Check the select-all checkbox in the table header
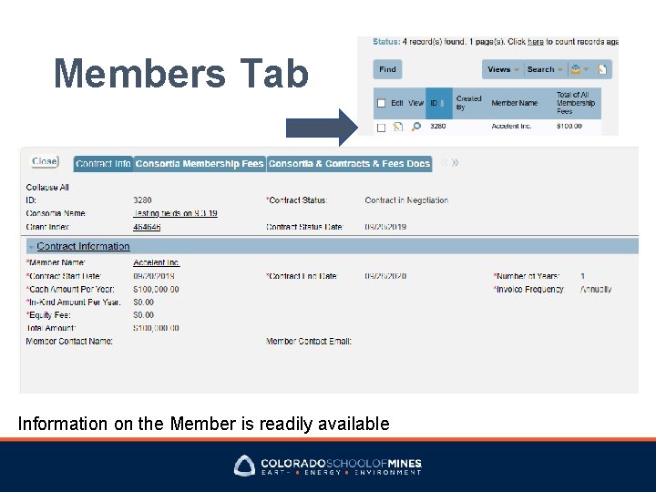Screen dimensions: 656x492 coord(381,103)
